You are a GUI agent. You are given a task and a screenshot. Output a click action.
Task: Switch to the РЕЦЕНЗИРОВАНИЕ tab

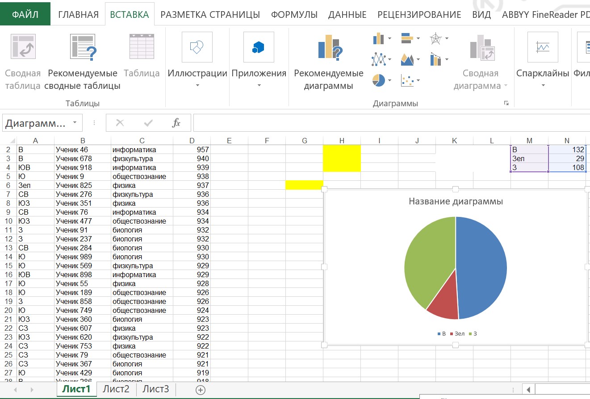pyautogui.click(x=419, y=15)
